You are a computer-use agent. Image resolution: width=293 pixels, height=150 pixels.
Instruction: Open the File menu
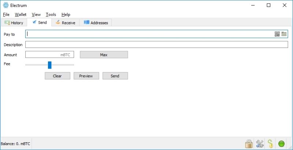(x=6, y=15)
